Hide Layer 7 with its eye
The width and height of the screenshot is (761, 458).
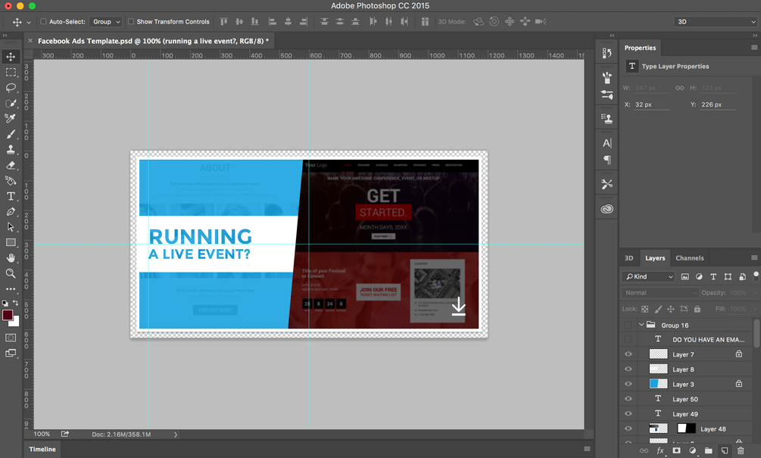click(x=628, y=354)
